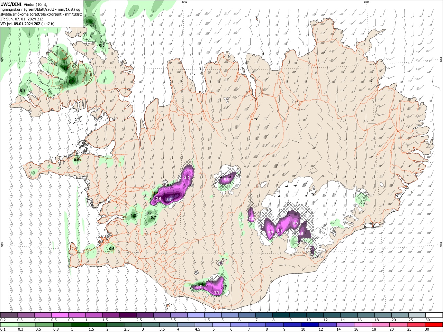The height and width of the screenshot is (332, 443).
Task: Click the '(+47 h)' forecast offset text
Action: point(48,24)
